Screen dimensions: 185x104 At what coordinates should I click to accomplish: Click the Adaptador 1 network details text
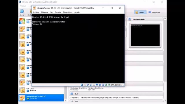(104, 98)
